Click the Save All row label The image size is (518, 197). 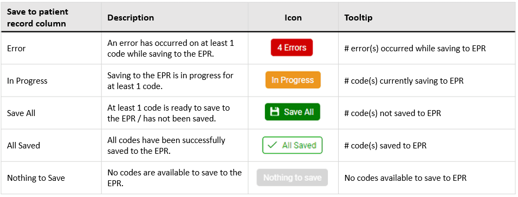(x=21, y=113)
